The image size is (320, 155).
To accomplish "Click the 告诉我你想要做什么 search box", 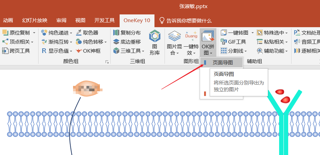I will click(x=186, y=20).
